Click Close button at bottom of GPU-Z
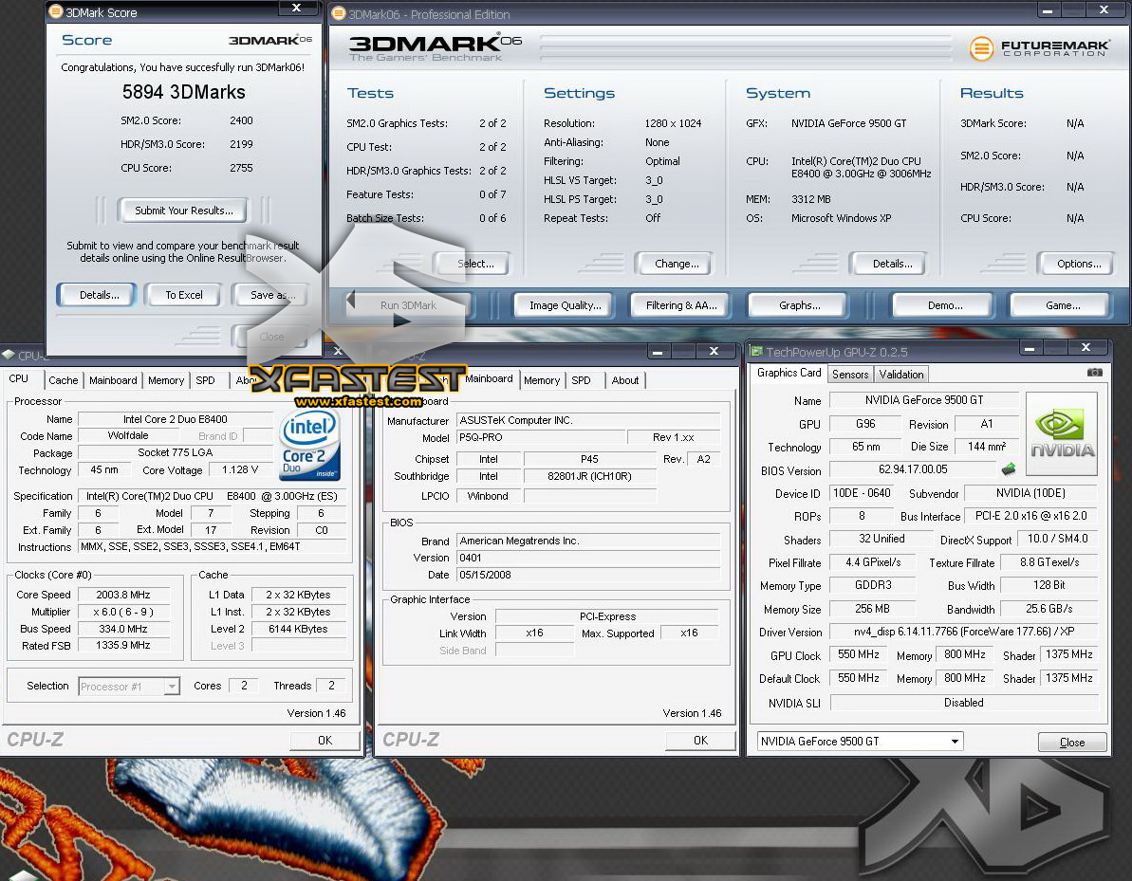Viewport: 1132px width, 881px height. [1072, 742]
